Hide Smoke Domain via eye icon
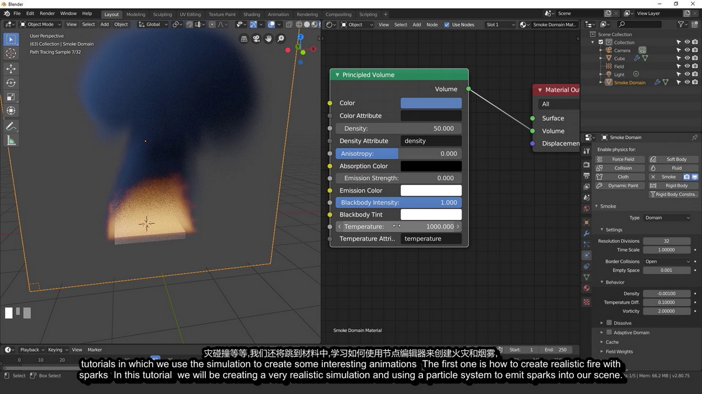 (x=687, y=82)
